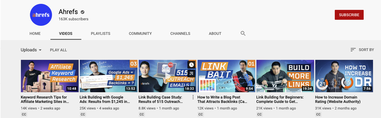The image size is (381, 118).
Task: Open 'How to Write a Blog Post' title link
Action: 222,99
